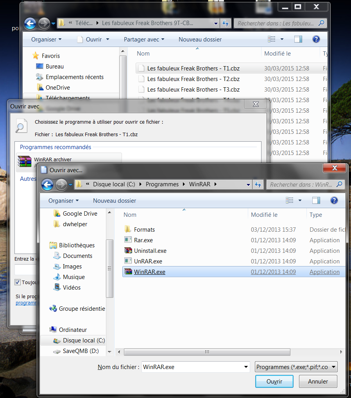Open help icon in the front file dialog
Image resolution: width=351 pixels, height=398 pixels.
(334, 200)
